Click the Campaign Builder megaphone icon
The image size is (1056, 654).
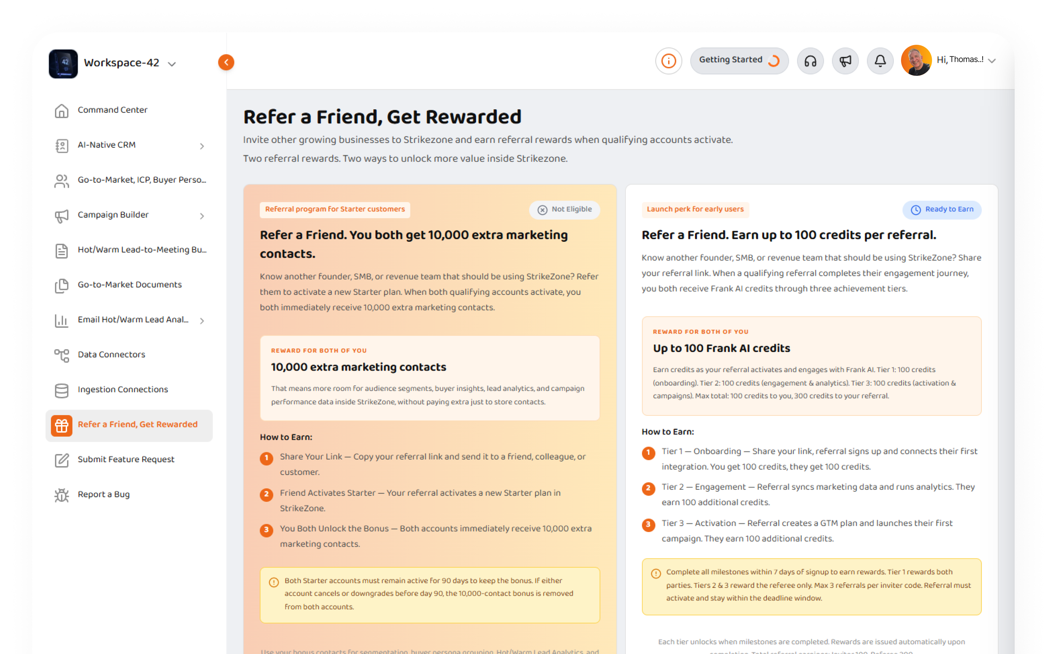click(61, 216)
